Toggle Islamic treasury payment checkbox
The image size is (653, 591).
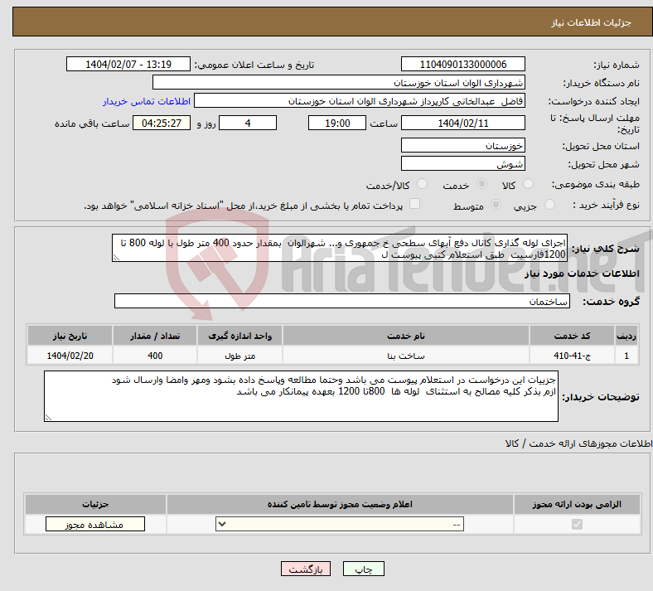[x=415, y=204]
